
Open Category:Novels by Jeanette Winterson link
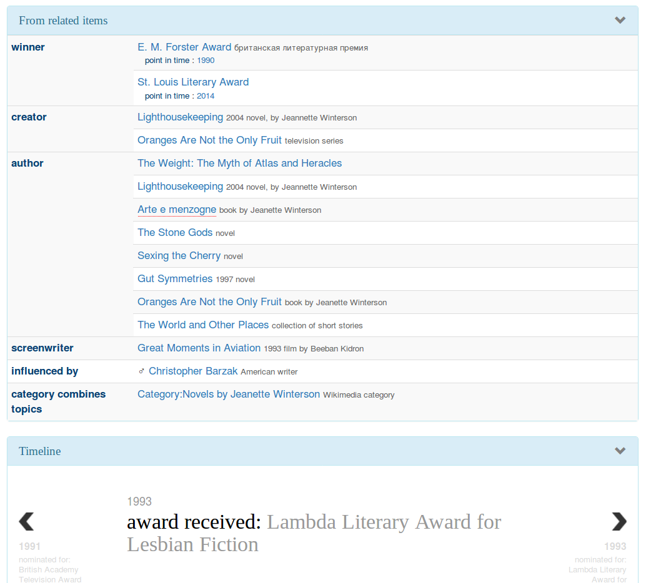(228, 394)
